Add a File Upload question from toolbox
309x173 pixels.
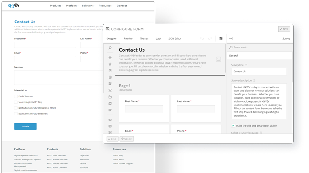110,97
